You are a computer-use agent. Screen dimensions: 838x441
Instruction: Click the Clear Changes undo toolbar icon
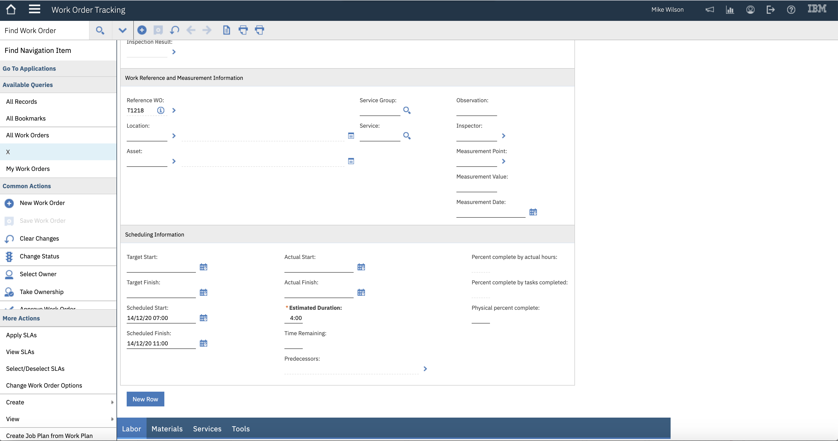[x=175, y=30]
